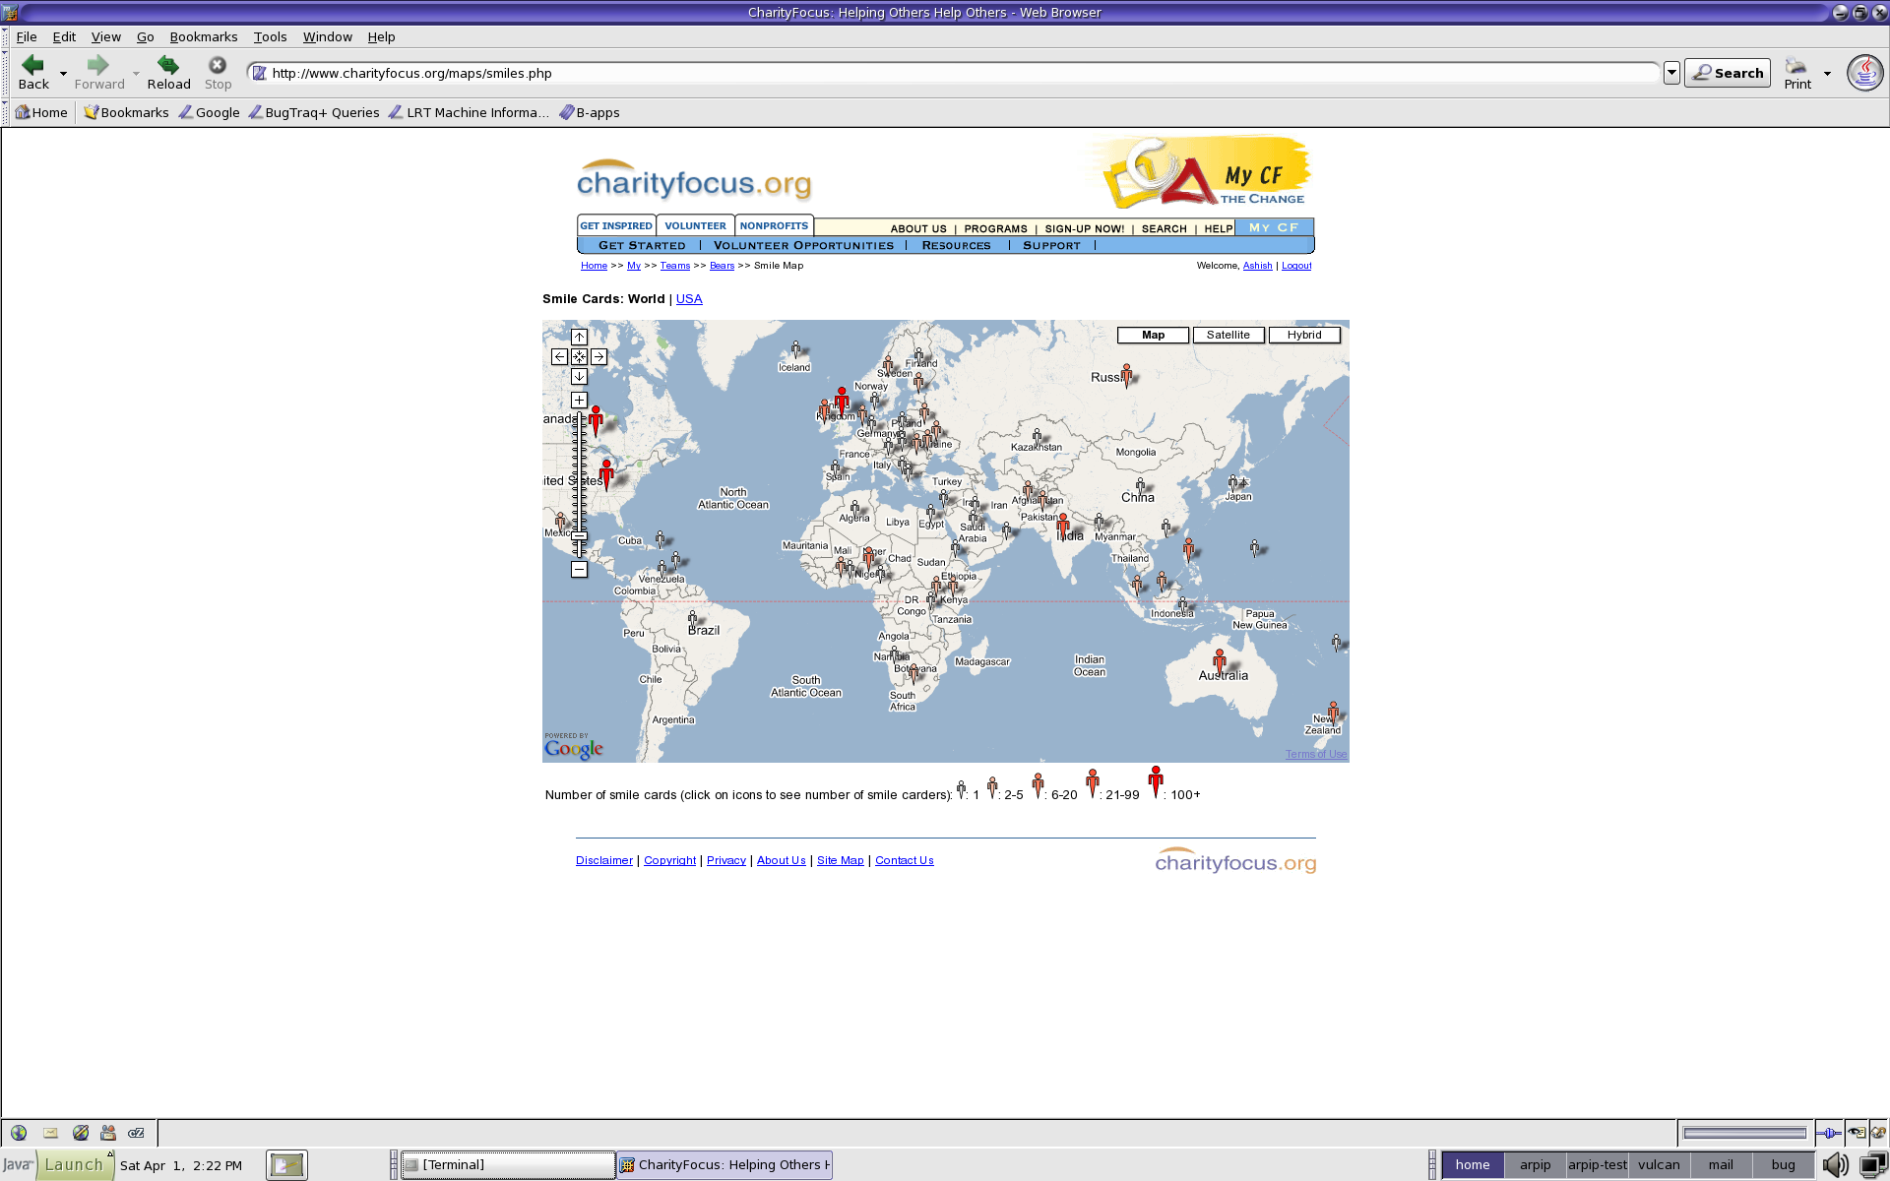Open the Window menu
The image size is (1890, 1181).
tap(327, 36)
